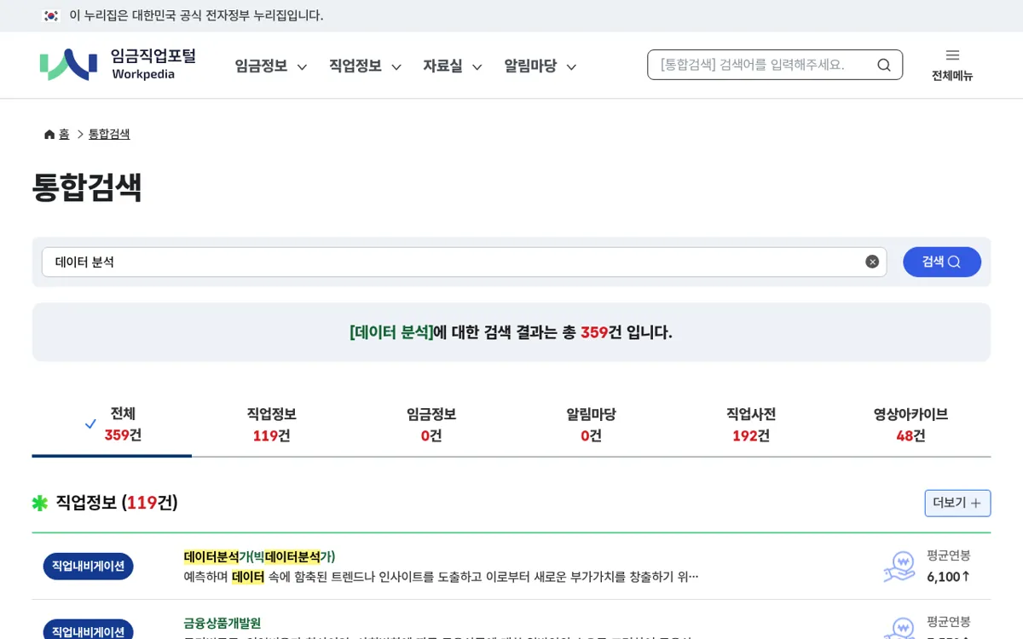1023x639 pixels.
Task: Expand the 자료실 menu
Action: [x=453, y=66]
